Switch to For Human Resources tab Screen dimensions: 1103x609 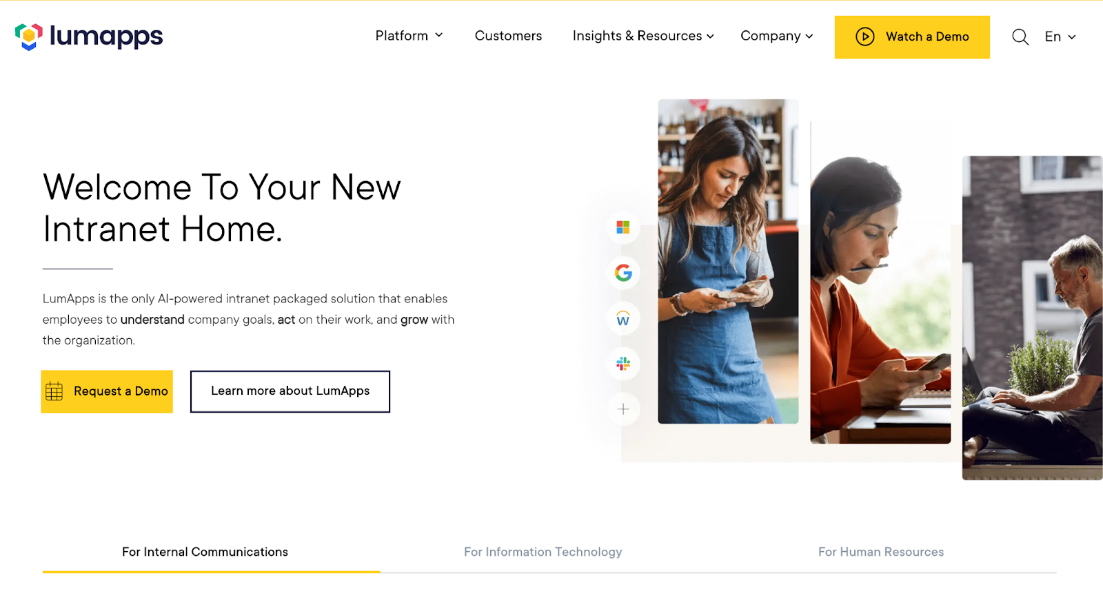(x=881, y=552)
